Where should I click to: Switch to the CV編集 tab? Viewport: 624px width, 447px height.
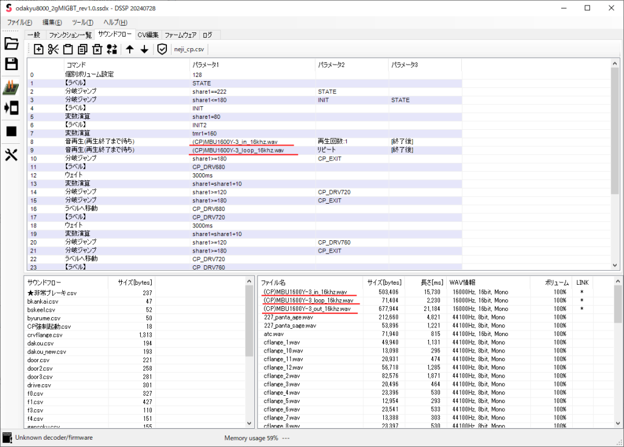[x=148, y=35]
